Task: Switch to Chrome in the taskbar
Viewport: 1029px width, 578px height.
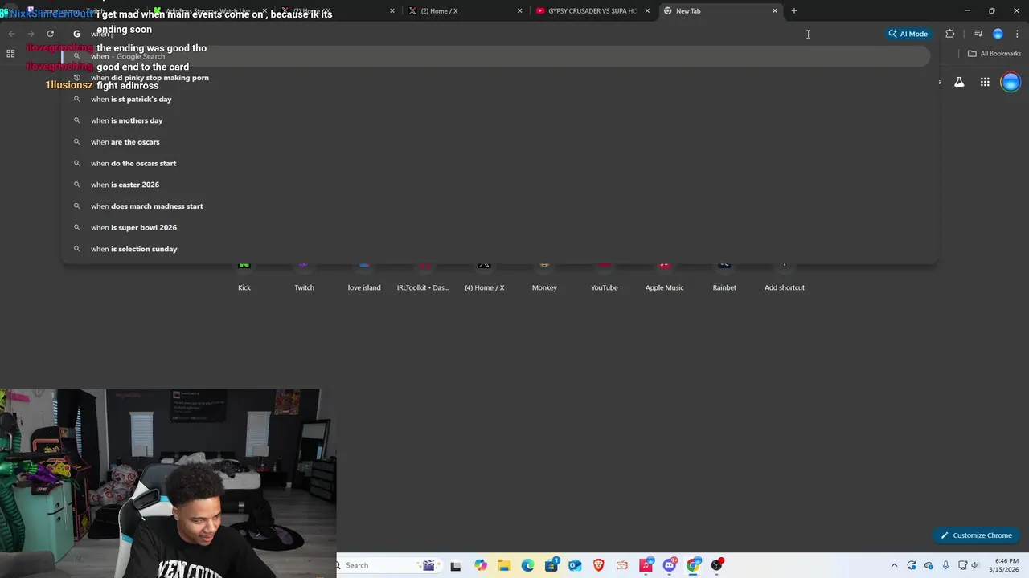Action: point(693,565)
